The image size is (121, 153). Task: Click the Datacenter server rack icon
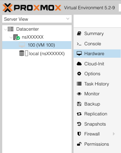11,29
